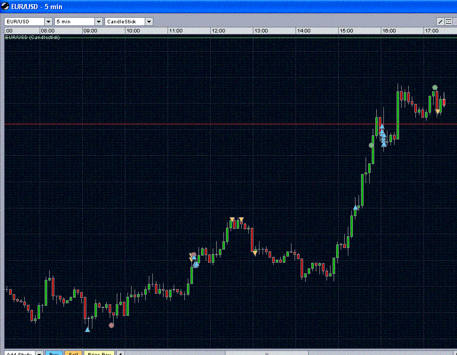The height and width of the screenshot is (355, 457).
Task: Select the trend line drawing tool
Action: (x=440, y=21)
